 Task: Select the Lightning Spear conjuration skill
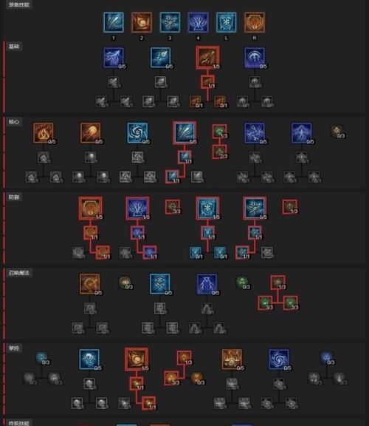(207, 284)
